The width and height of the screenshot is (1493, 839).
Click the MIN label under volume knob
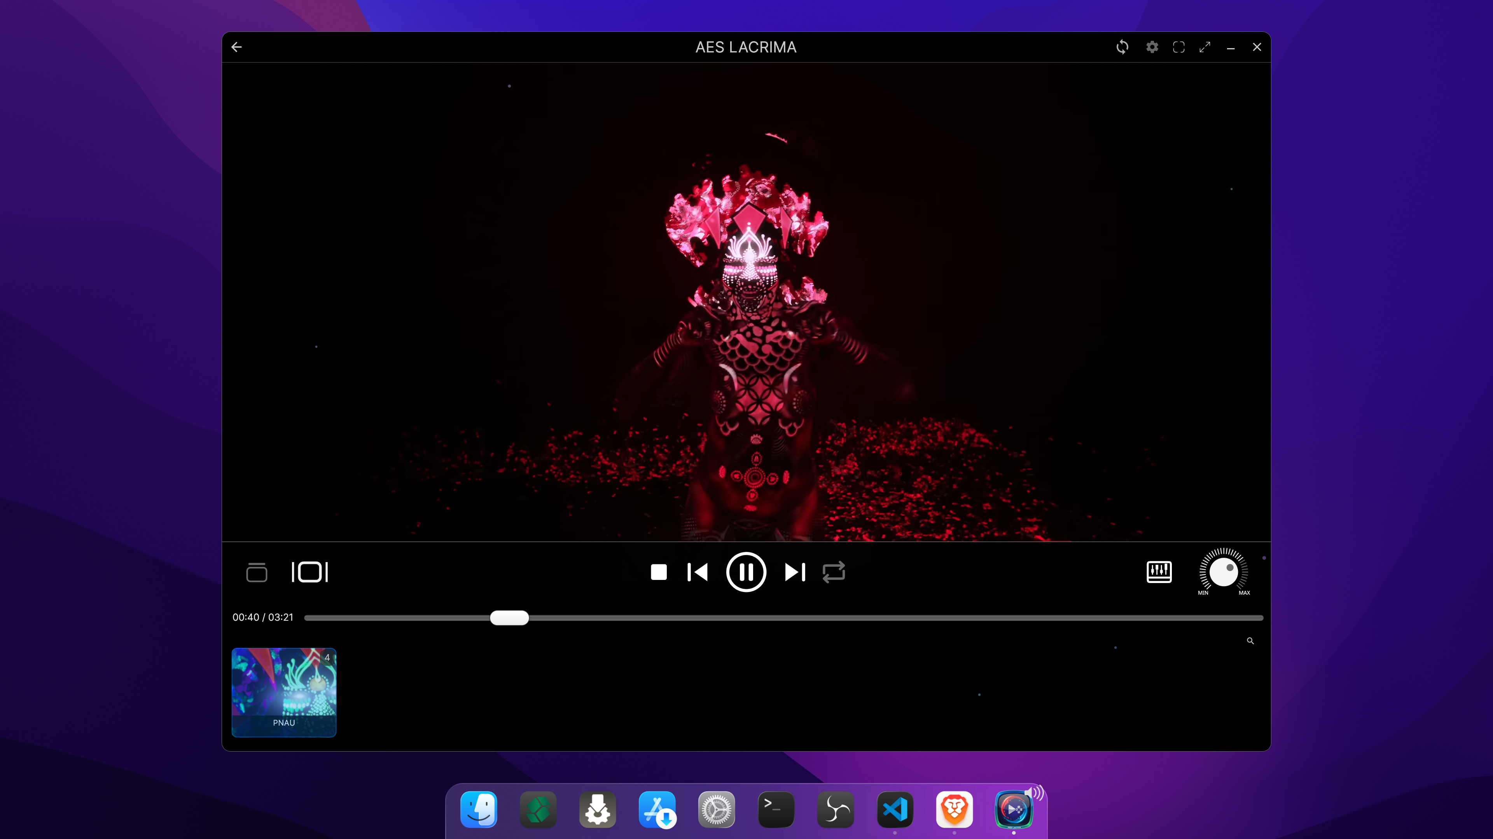[1203, 593]
